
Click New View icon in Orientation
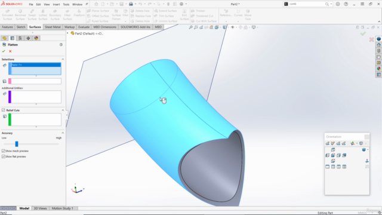[333, 143]
